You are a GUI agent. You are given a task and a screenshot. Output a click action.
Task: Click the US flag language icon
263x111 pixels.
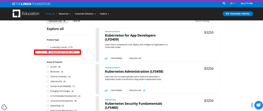[231, 3]
